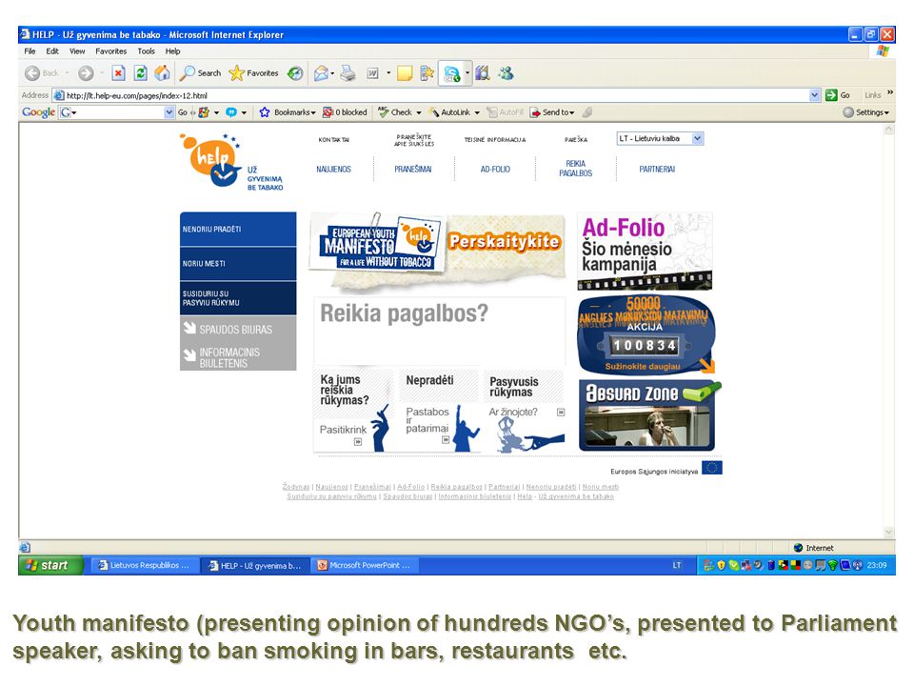
Task: Open the PRANEŠIMAI navigation link
Action: [412, 170]
